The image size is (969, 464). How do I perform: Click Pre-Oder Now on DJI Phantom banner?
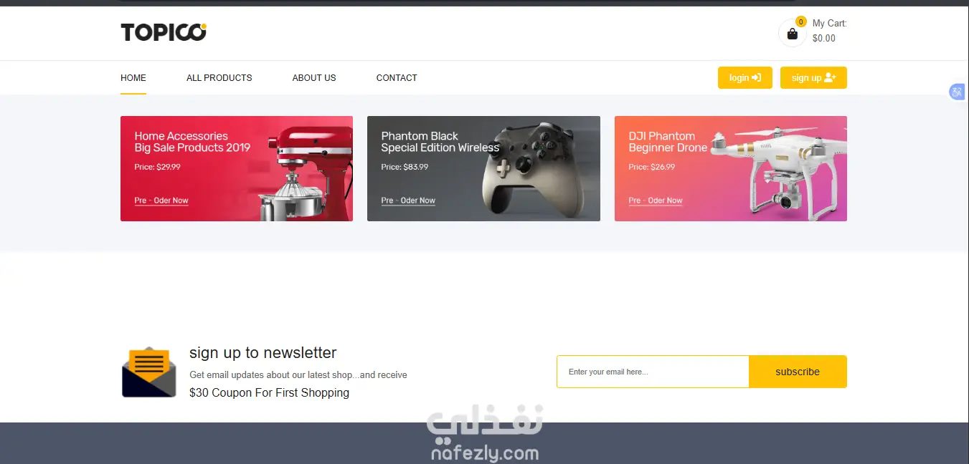coord(656,200)
